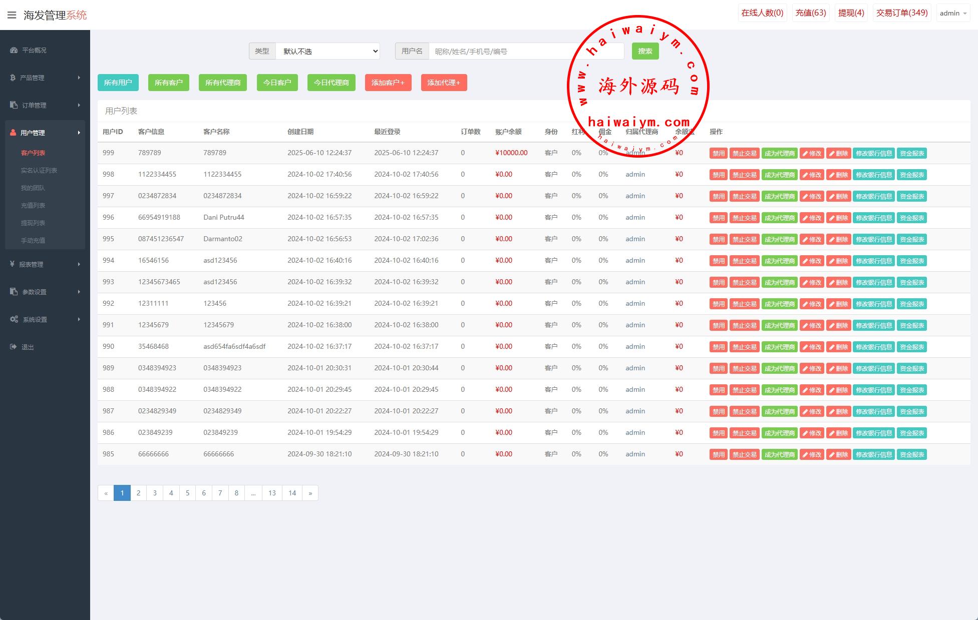This screenshot has width=978, height=620.
Task: Click the 平台概况 dashboard icon
Action: [x=14, y=50]
